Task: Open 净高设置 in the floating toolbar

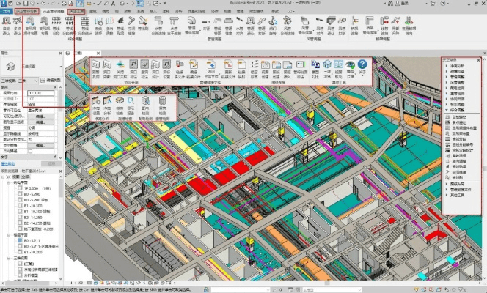Action: pyautogui.click(x=96, y=101)
